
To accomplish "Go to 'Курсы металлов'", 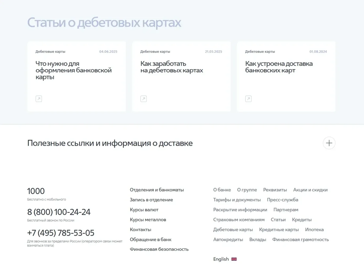I will [x=148, y=220].
